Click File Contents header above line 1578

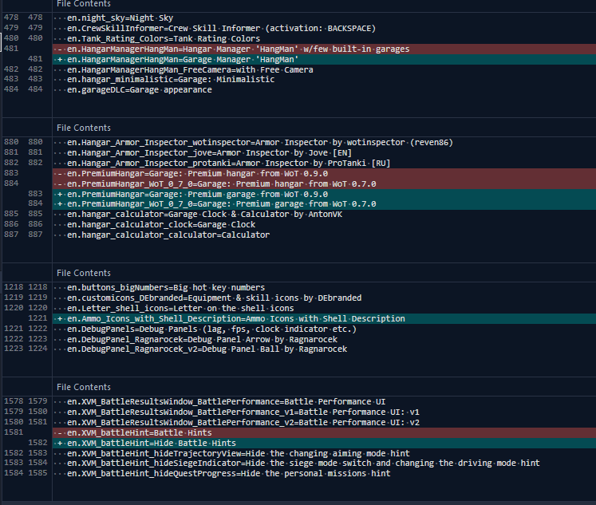[x=84, y=387]
